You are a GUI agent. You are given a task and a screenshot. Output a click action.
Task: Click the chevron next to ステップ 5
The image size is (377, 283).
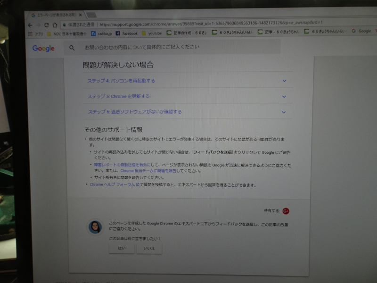coord(284,97)
